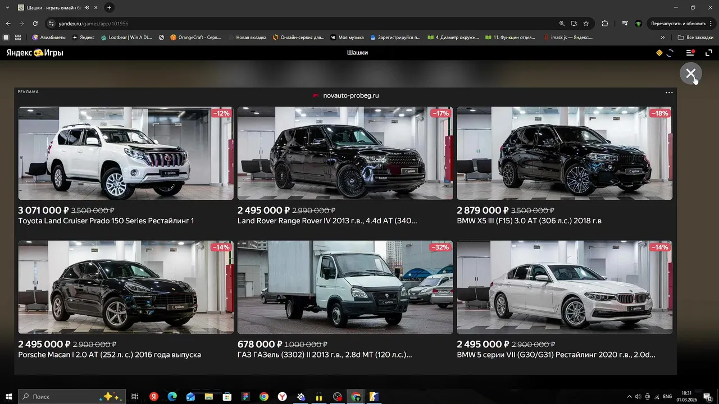Open the apps grid icon in the bookmarks bar
The height and width of the screenshot is (404, 719).
click(x=18, y=38)
